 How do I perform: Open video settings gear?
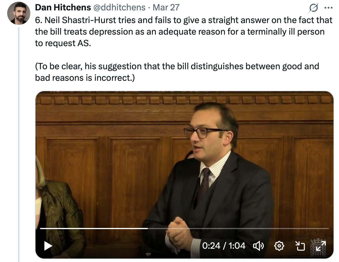pos(279,246)
